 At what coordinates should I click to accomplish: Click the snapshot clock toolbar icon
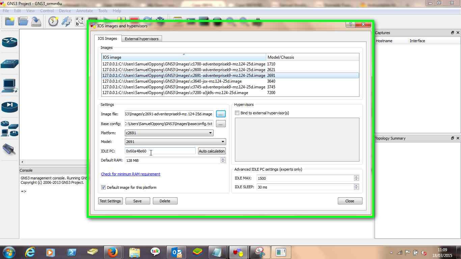[53, 21]
